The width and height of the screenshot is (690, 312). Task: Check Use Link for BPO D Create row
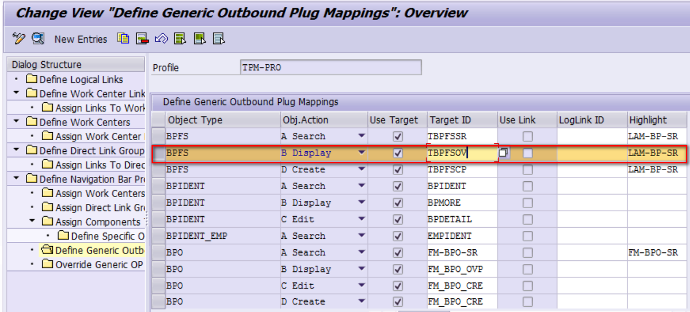click(527, 302)
